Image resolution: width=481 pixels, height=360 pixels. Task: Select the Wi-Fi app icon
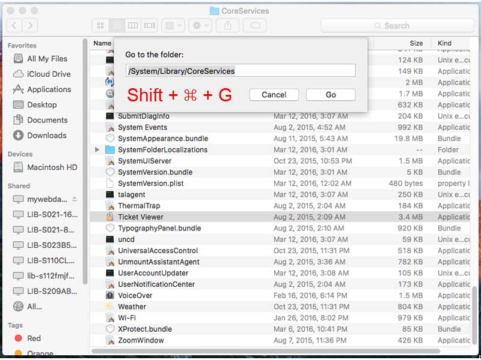[x=110, y=318]
